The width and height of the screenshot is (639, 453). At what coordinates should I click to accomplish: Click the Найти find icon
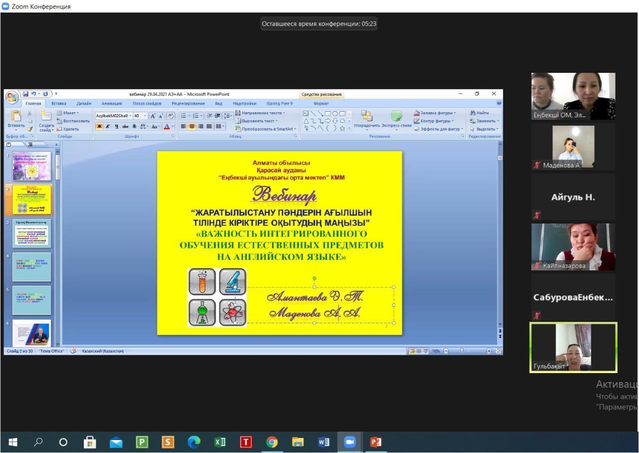pos(479,113)
